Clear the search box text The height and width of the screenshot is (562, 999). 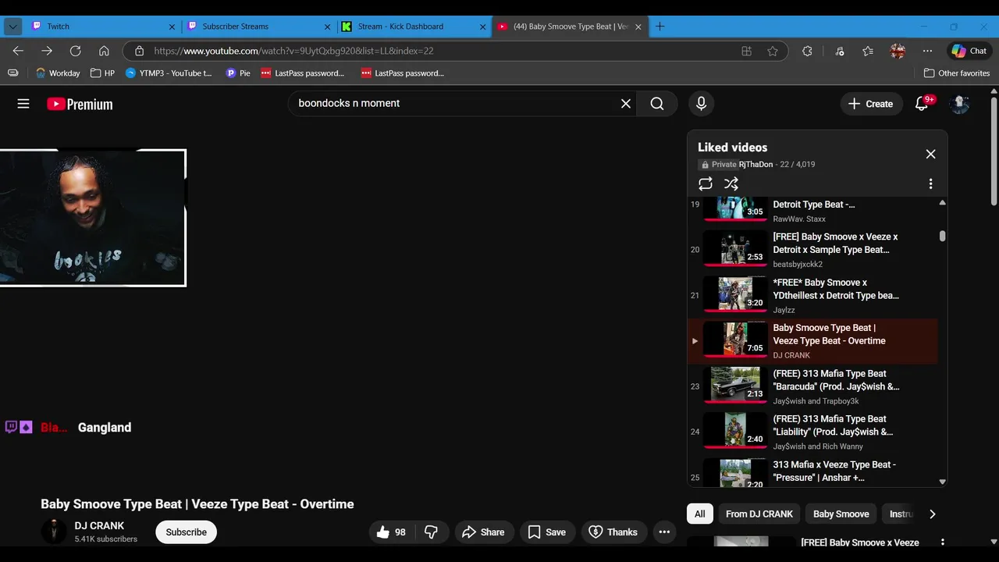[626, 103]
